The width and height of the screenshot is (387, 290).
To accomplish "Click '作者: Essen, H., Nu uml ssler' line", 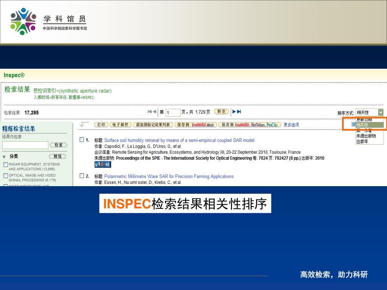I will (x=138, y=182).
